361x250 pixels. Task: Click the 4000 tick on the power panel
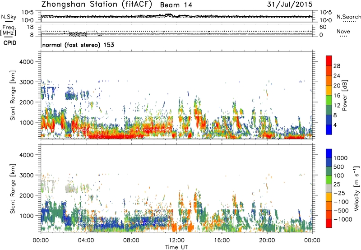click(x=26, y=62)
